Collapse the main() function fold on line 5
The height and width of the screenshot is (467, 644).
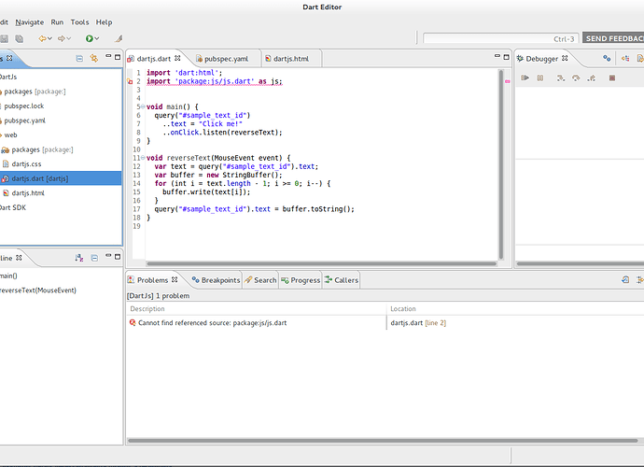click(x=143, y=106)
